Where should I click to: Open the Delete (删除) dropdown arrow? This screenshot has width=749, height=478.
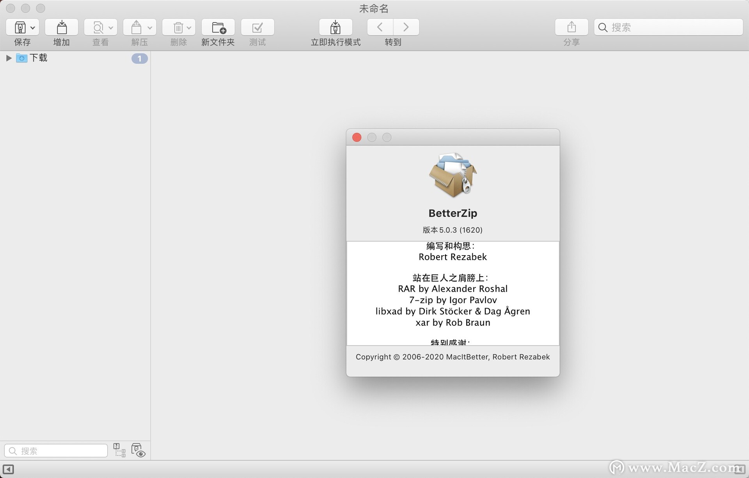click(189, 28)
